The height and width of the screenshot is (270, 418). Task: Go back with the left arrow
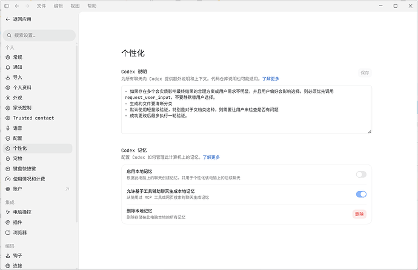17,6
